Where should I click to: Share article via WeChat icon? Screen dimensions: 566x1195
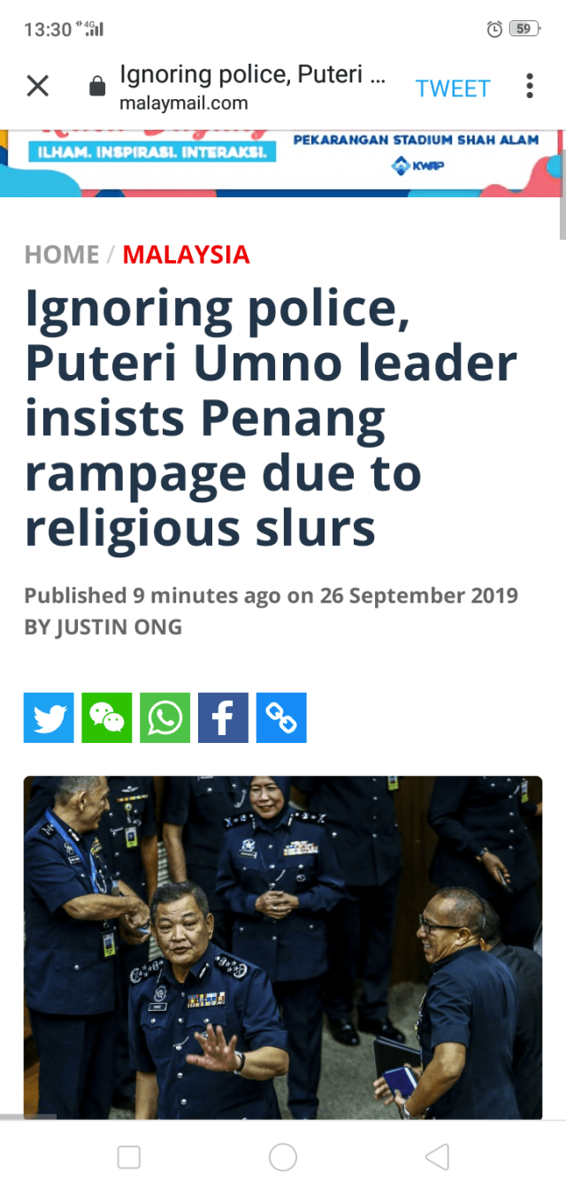pyautogui.click(x=107, y=717)
